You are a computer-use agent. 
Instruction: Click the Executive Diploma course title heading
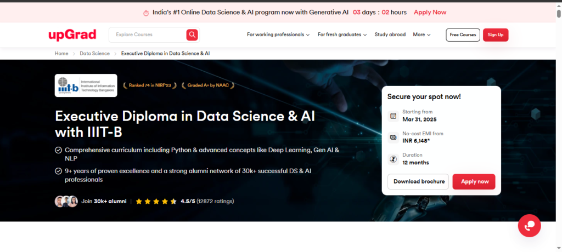(185, 124)
